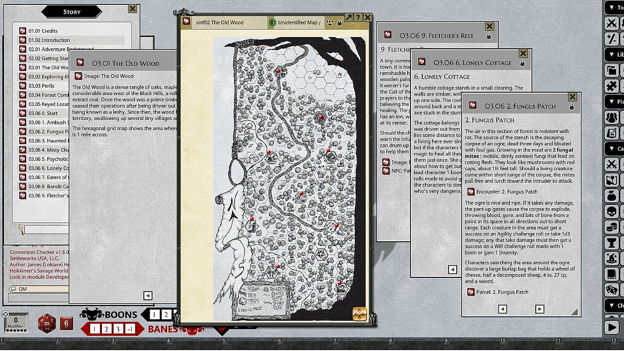Select Banes value 1

[x=95, y=329]
